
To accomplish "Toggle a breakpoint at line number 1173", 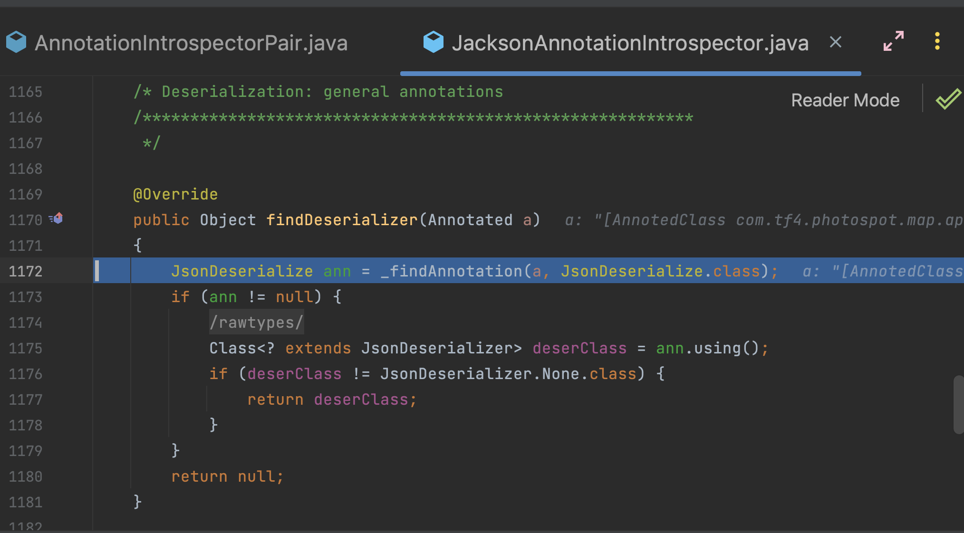I will coord(26,297).
